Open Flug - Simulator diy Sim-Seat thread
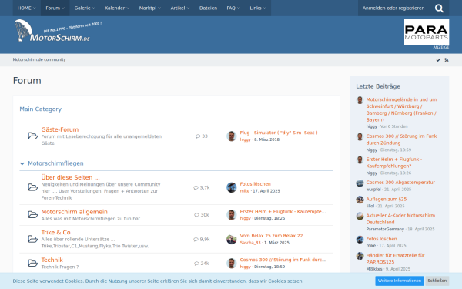The height and width of the screenshot is (289, 462). click(279, 133)
